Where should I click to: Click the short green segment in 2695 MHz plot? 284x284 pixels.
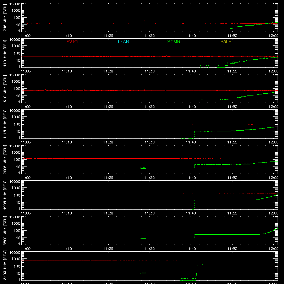[x=143, y=168]
